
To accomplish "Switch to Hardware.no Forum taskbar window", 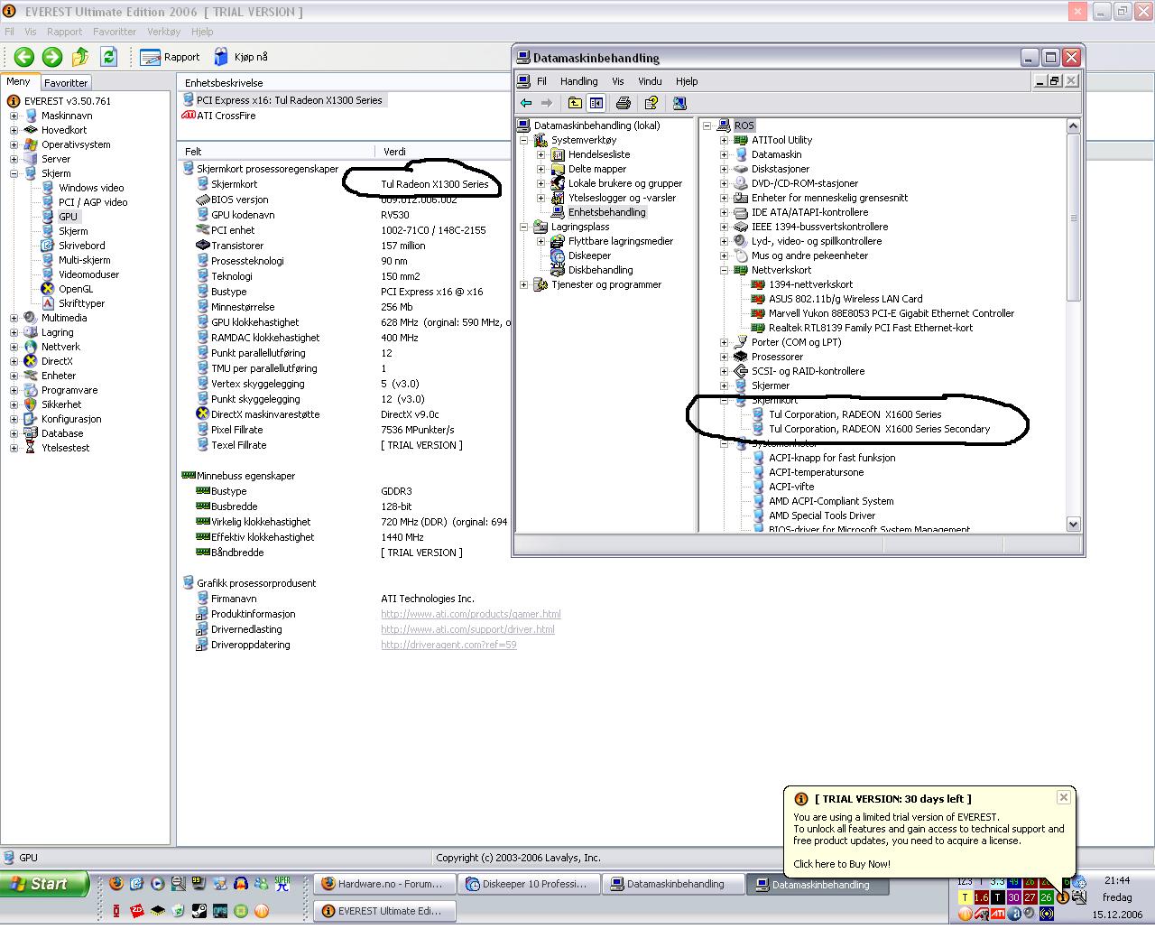I will coord(383,885).
